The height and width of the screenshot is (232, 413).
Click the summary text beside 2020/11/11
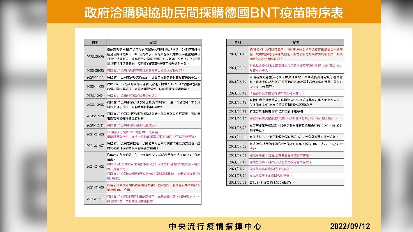(153, 77)
